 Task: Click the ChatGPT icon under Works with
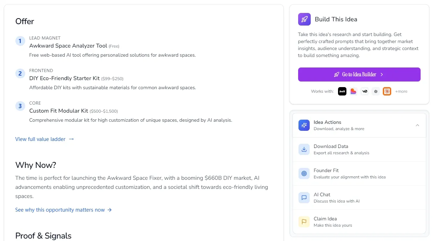coord(376,91)
